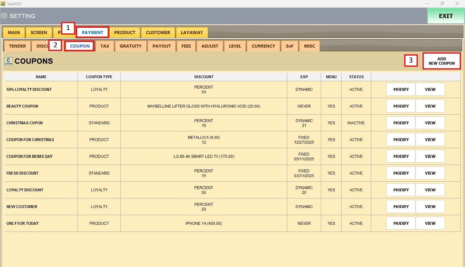Modify the BEAUTY COUPON entry
The height and width of the screenshot is (267, 465).
coord(401,106)
